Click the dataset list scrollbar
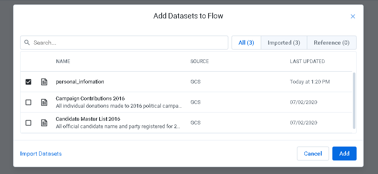The width and height of the screenshot is (378, 174). point(354,100)
